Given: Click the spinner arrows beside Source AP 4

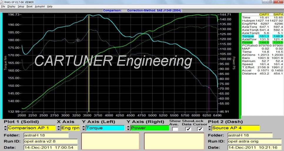Looking at the screenshot, I should (x=210, y=128).
